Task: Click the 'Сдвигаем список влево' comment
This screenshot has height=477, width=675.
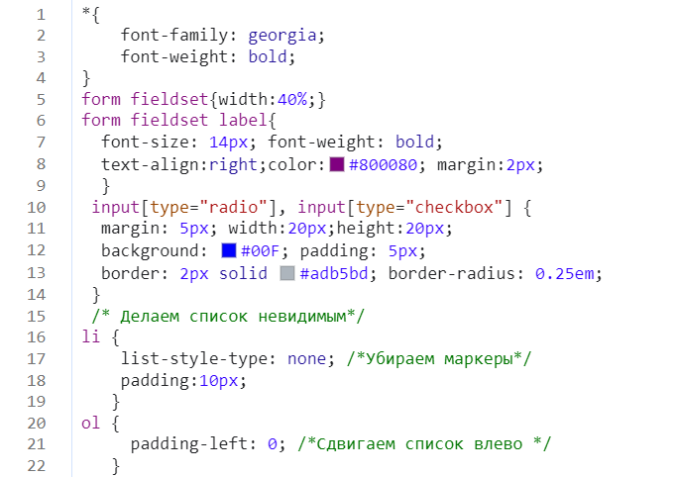Action: coord(423,444)
